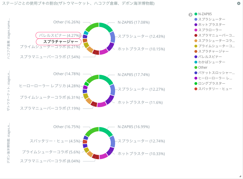Select ヒーローローラー レ... legend entry
The height and width of the screenshot is (179, 243).
[215, 78]
